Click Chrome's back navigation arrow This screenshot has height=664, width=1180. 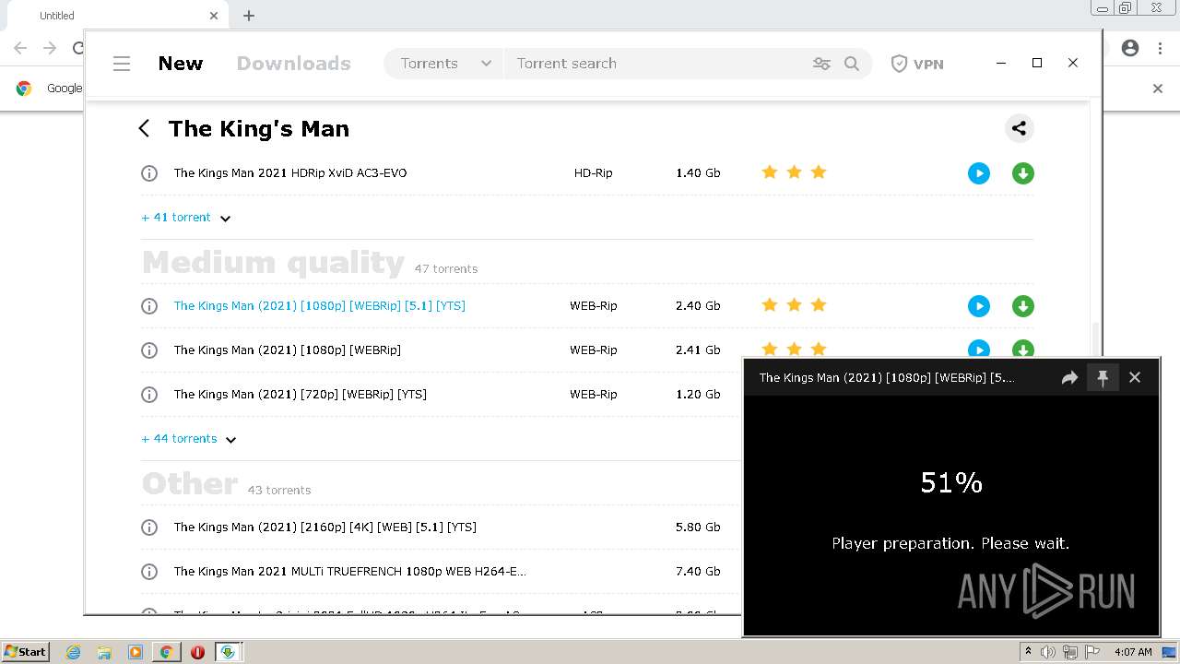(x=20, y=48)
